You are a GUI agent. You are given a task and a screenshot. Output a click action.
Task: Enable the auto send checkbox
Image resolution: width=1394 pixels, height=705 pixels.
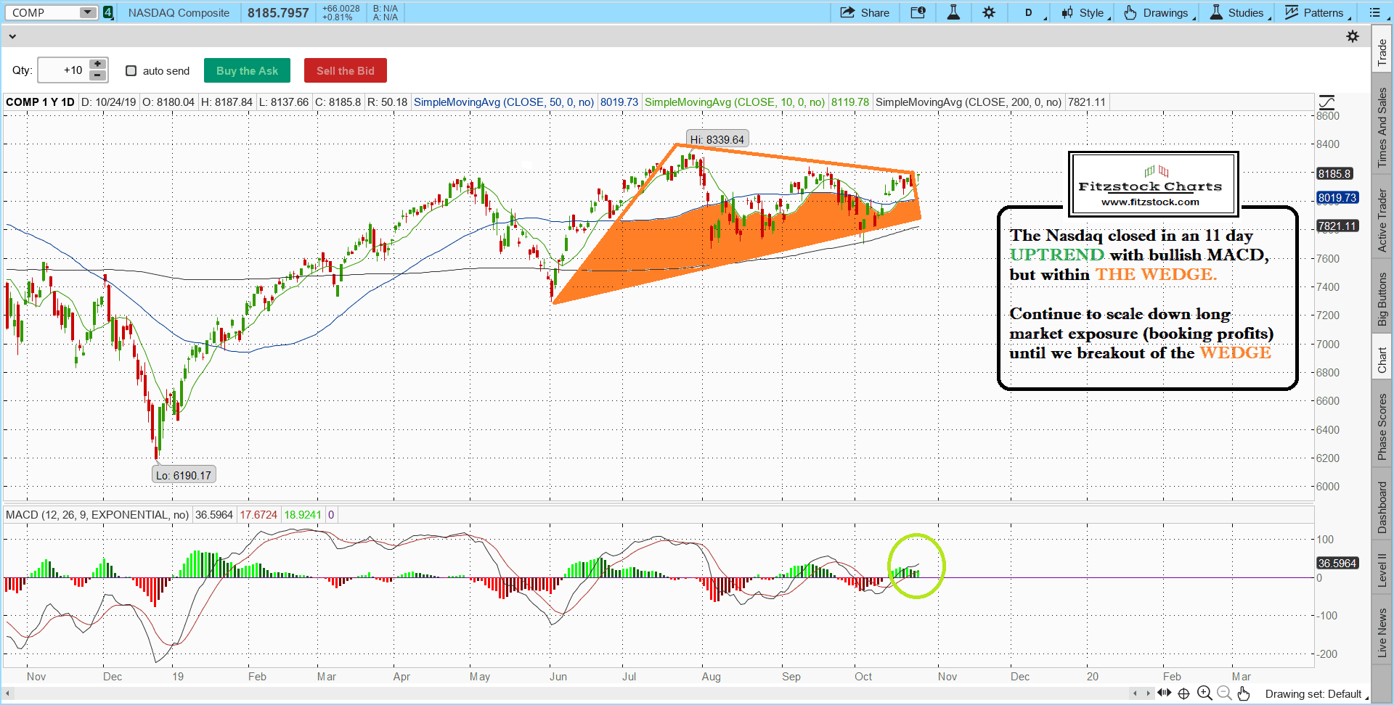tap(131, 70)
